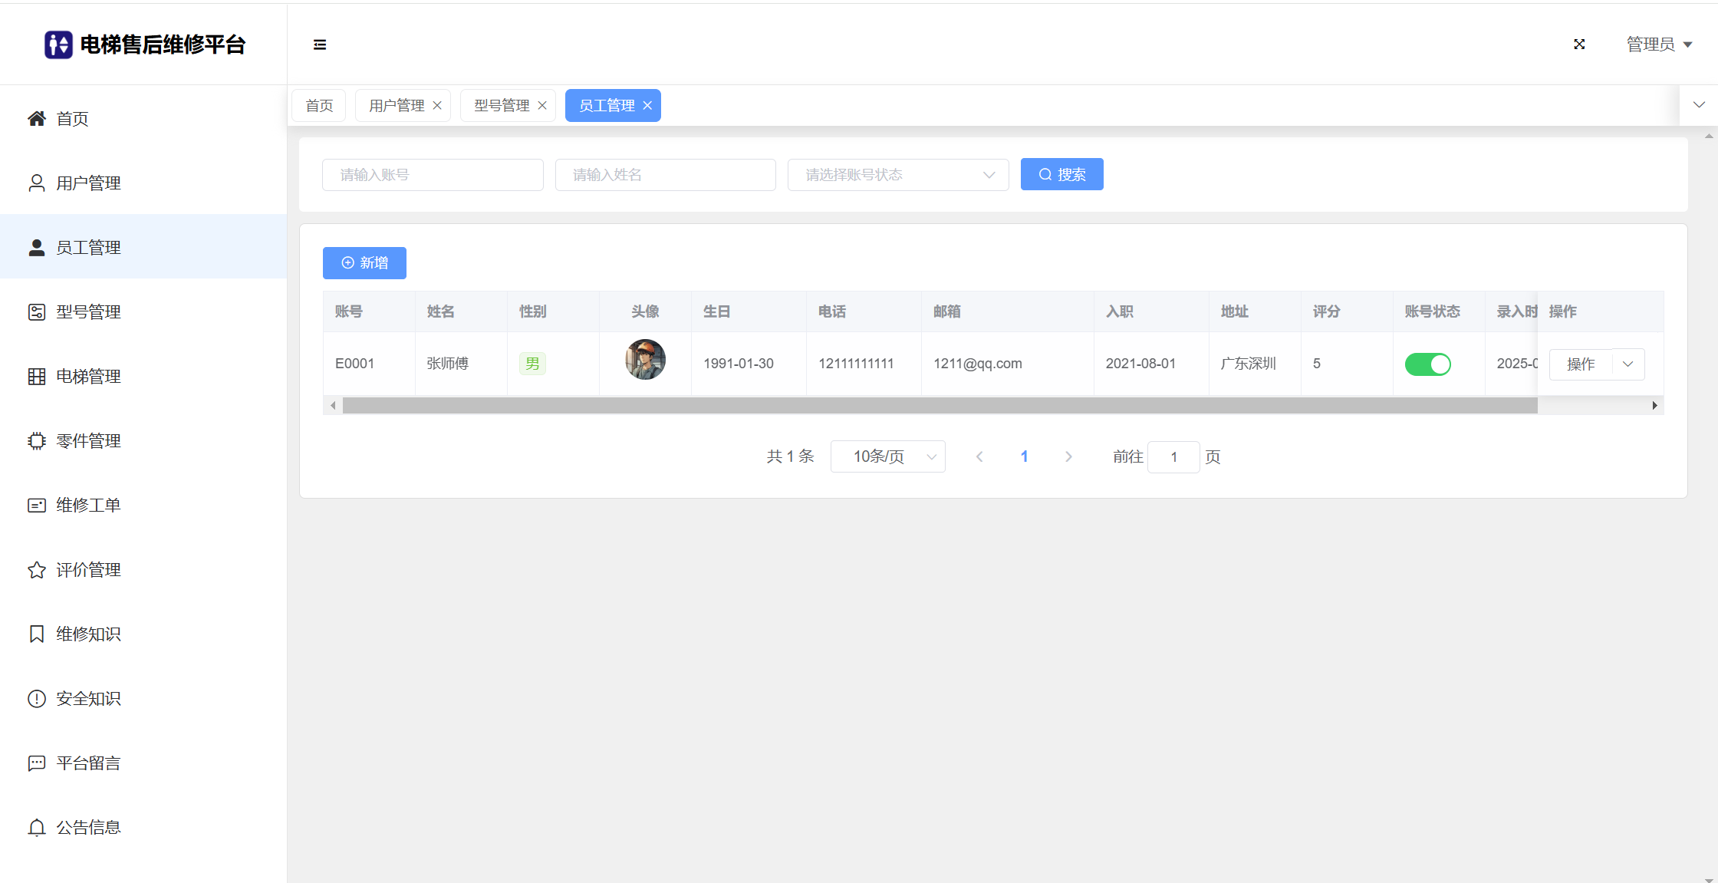
Task: Switch to the 首页 tab
Action: coord(319,106)
